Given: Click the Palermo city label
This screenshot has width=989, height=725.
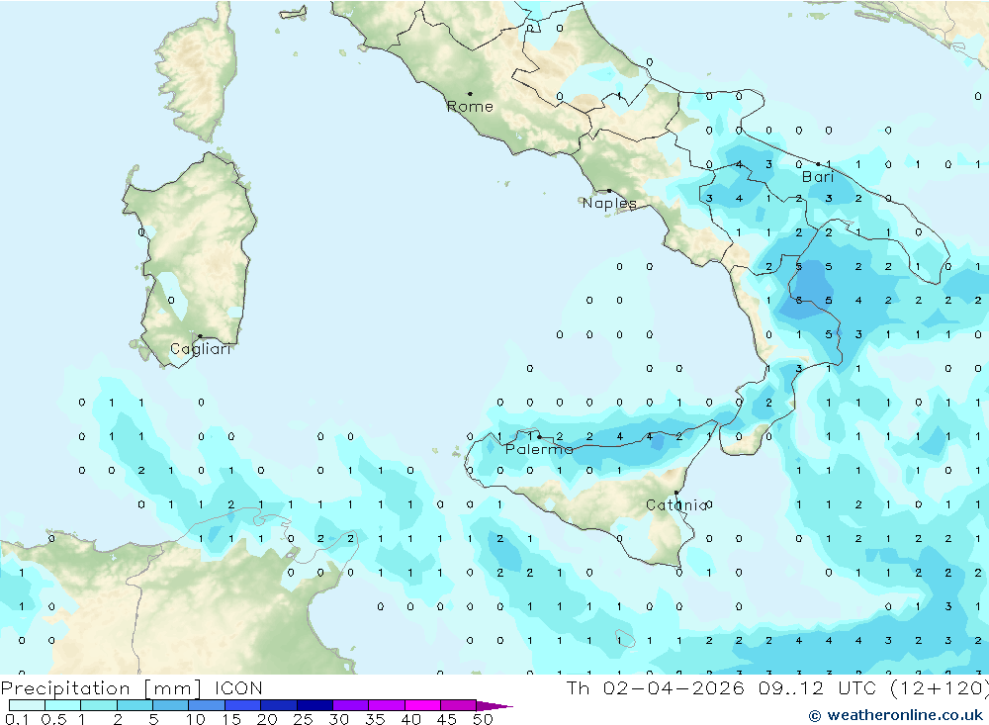Looking at the screenshot, I should click(539, 449).
